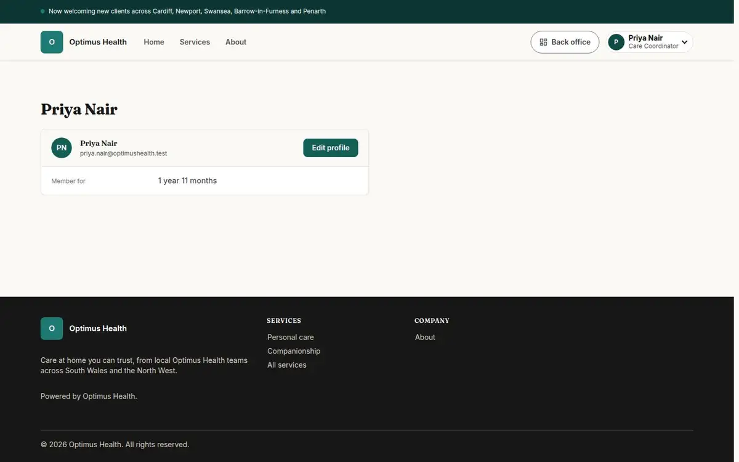Open the About nav item in header
This screenshot has width=739, height=462.
pyautogui.click(x=236, y=42)
